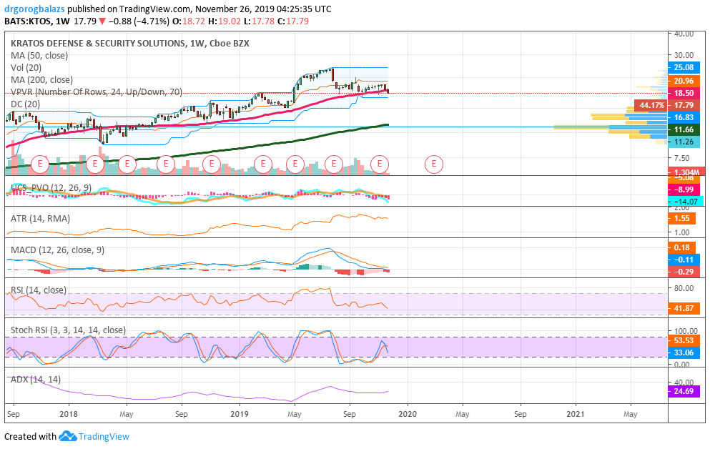
Task: Click the last earnings E marker before 2020
Action: pos(380,164)
